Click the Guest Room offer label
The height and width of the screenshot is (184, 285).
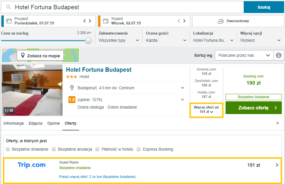(69, 162)
